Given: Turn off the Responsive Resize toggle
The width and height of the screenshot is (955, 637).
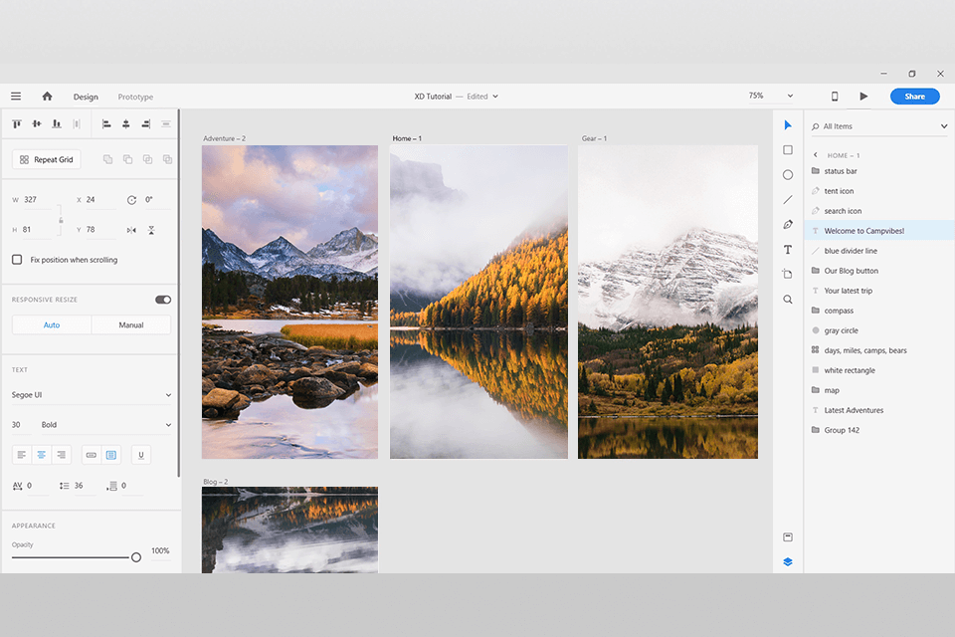Looking at the screenshot, I should pos(163,300).
